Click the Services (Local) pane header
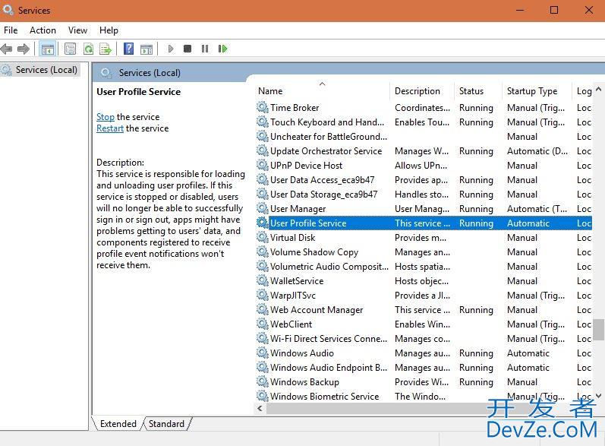This screenshot has width=605, height=446. (150, 73)
